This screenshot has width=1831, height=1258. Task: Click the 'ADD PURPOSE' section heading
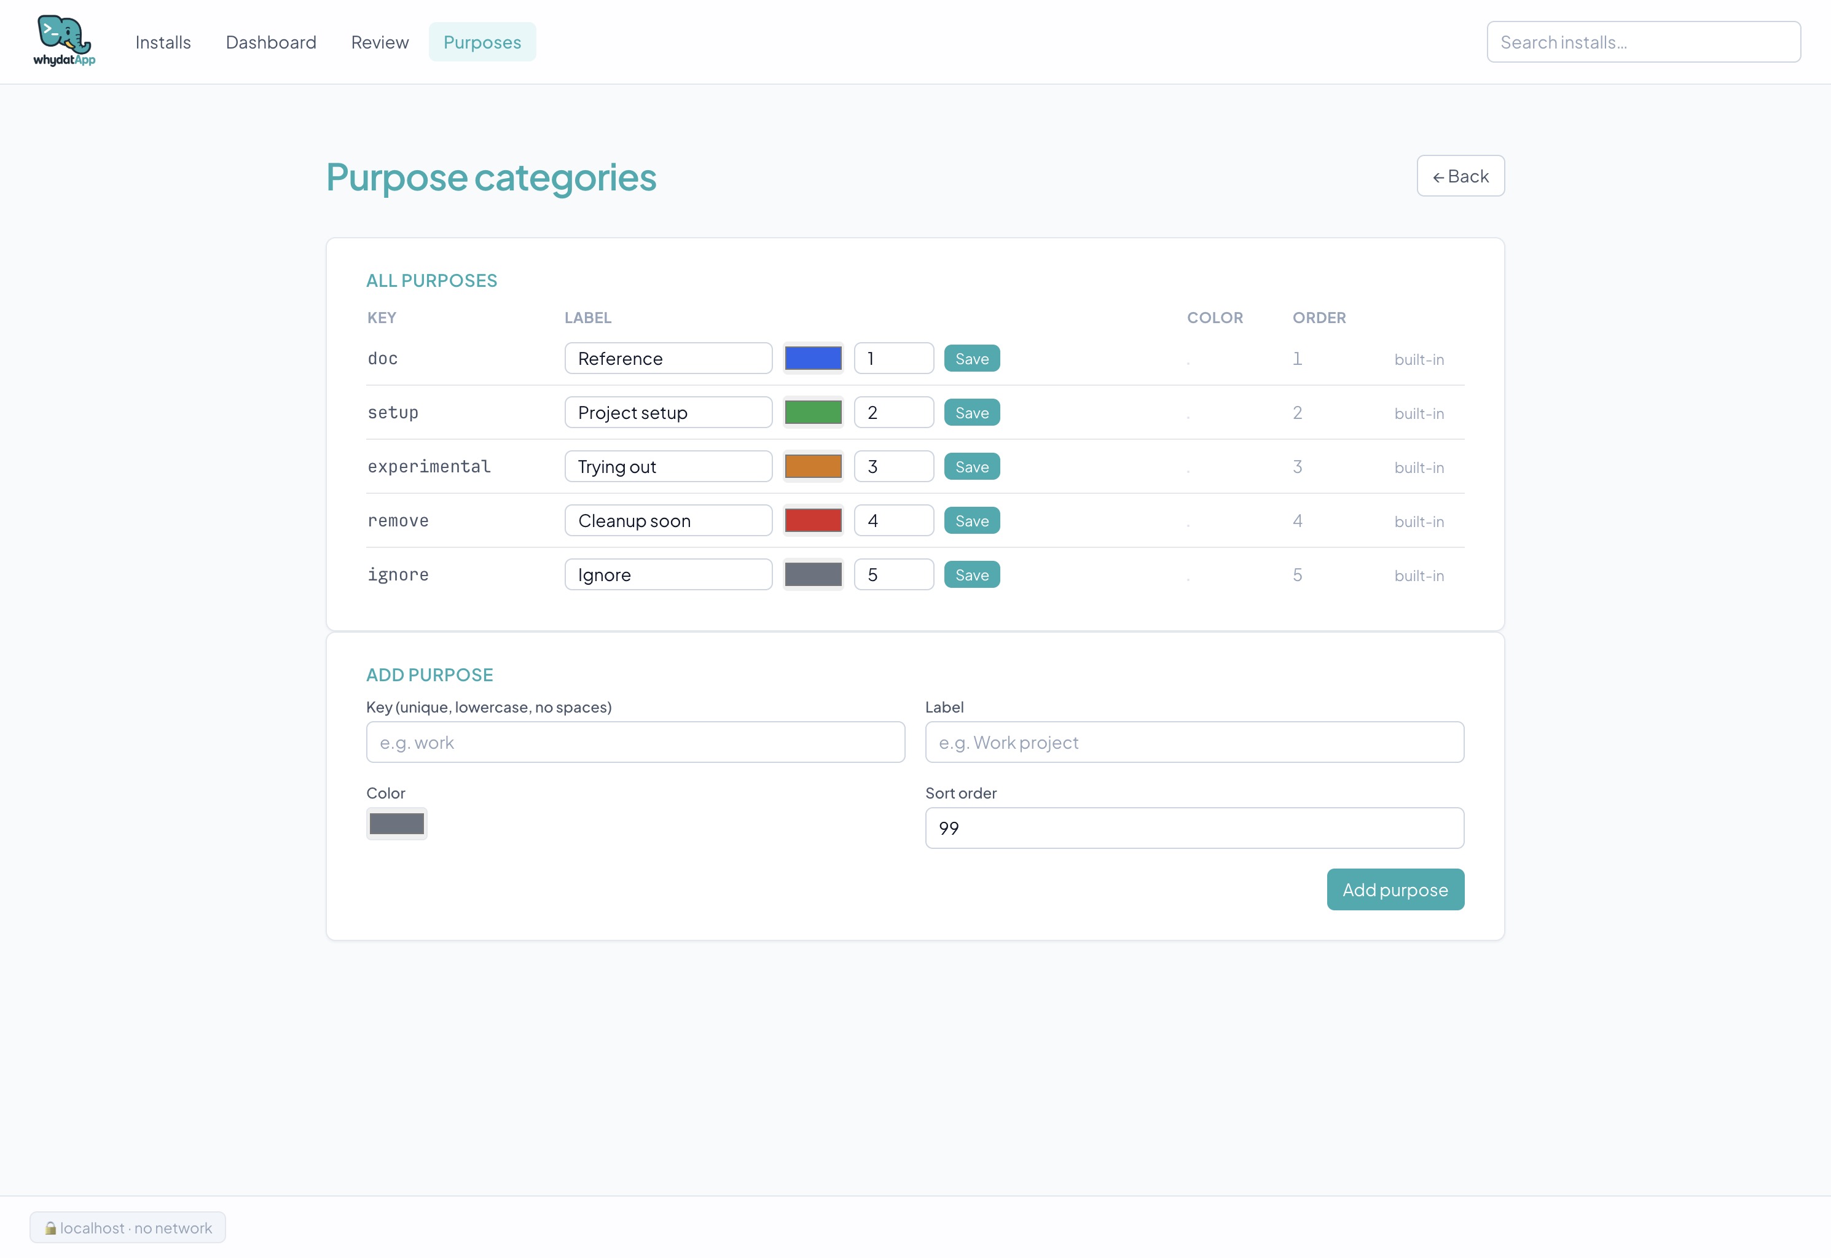coord(429,674)
